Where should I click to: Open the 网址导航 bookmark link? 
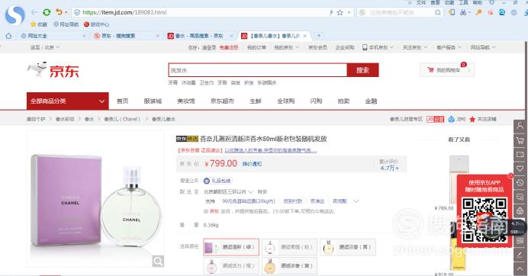click(x=66, y=24)
